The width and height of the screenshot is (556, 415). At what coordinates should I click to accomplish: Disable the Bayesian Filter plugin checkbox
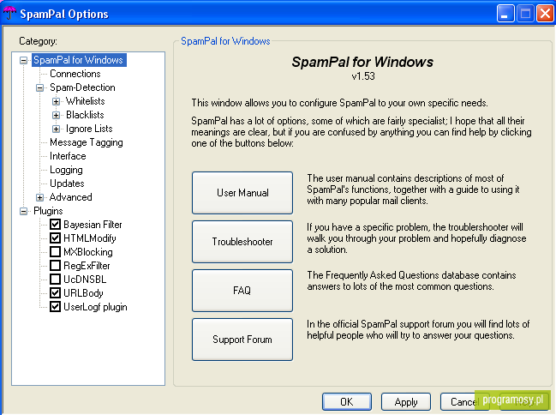[55, 224]
